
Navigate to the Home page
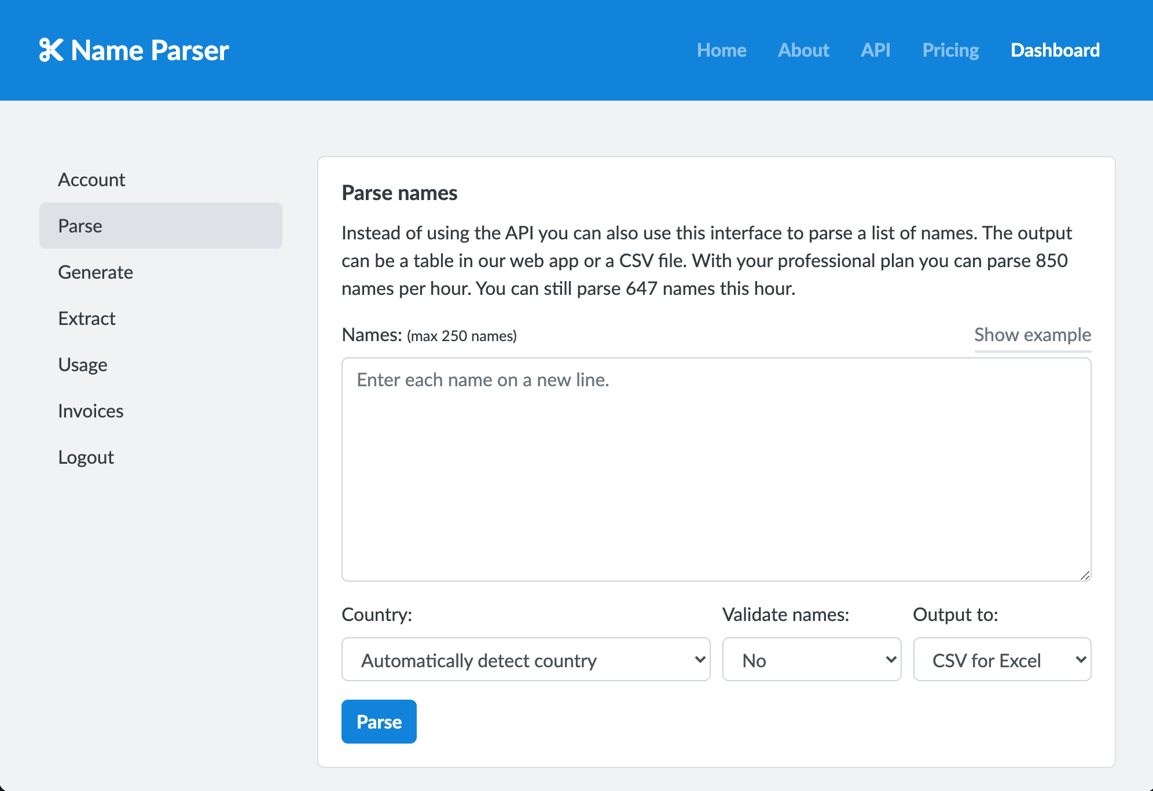(x=722, y=50)
